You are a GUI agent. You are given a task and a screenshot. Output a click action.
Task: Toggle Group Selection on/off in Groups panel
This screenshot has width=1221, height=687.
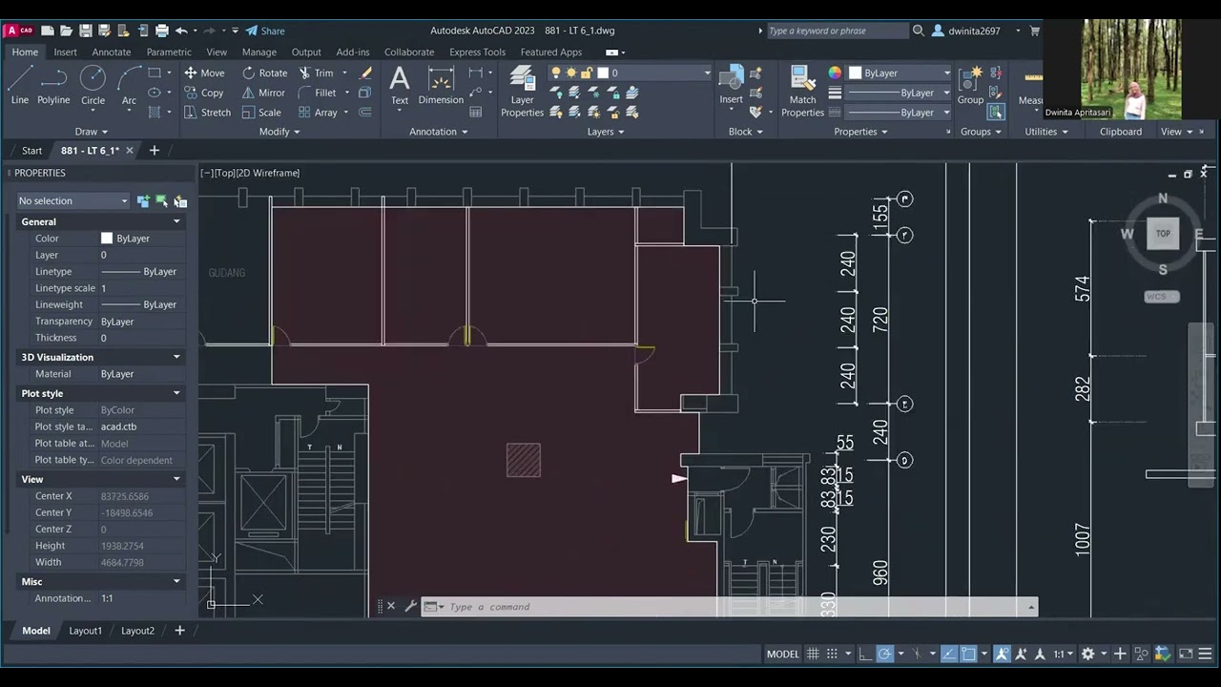coord(996,112)
